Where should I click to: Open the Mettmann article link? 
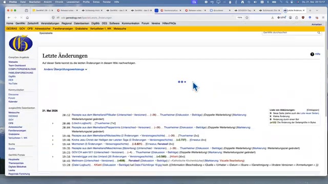click(77, 160)
